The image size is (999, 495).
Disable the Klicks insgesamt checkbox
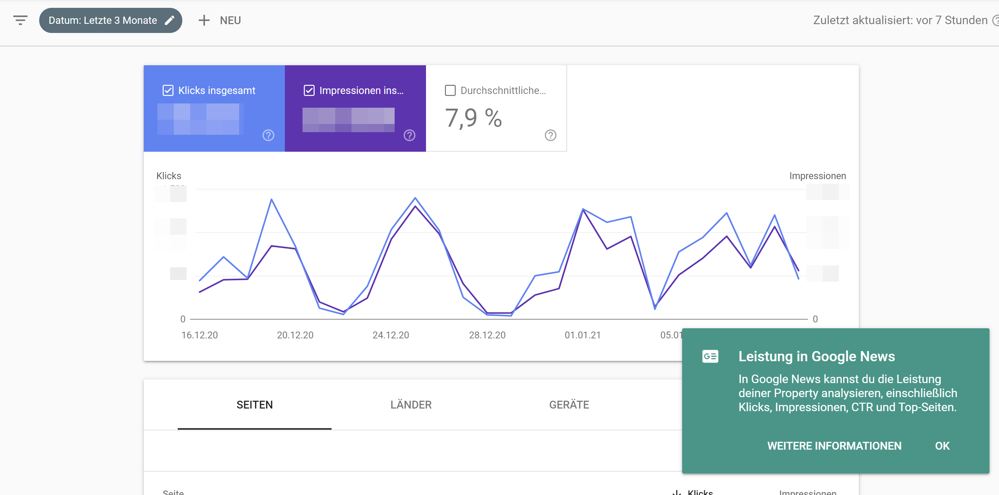pyautogui.click(x=168, y=90)
